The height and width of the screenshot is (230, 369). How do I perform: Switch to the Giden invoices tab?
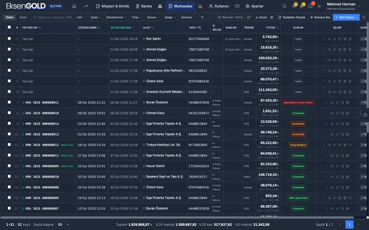click(10, 17)
